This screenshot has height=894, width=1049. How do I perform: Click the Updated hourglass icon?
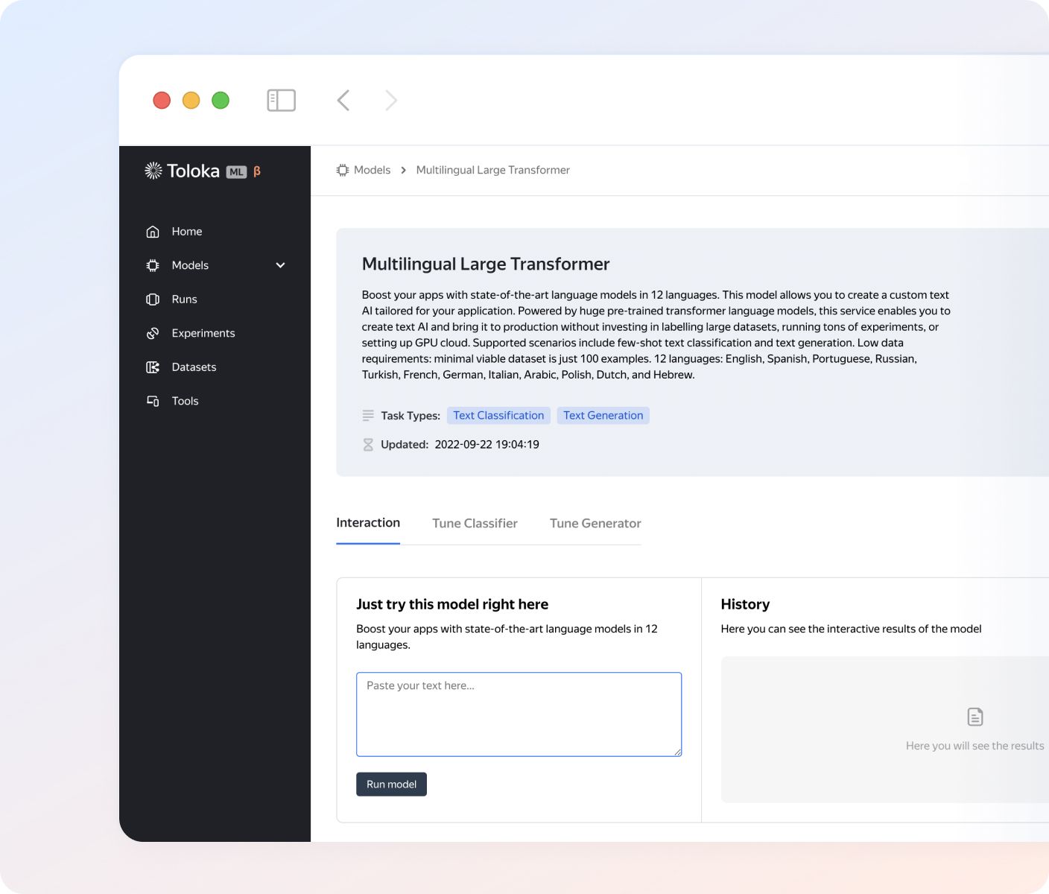[x=368, y=445]
